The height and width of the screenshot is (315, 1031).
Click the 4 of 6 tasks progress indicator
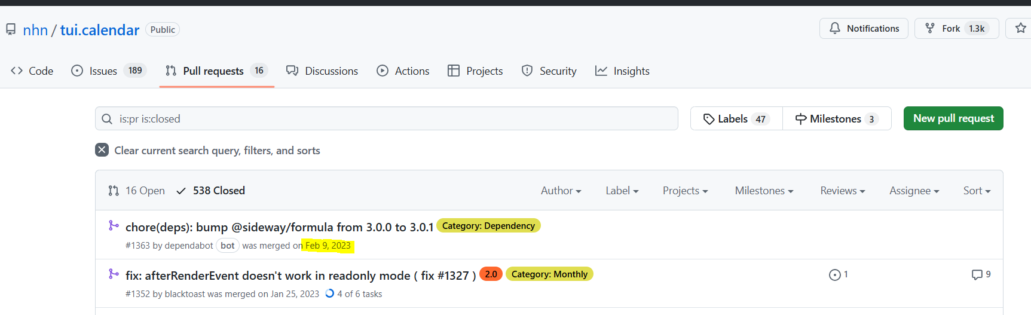tap(354, 294)
